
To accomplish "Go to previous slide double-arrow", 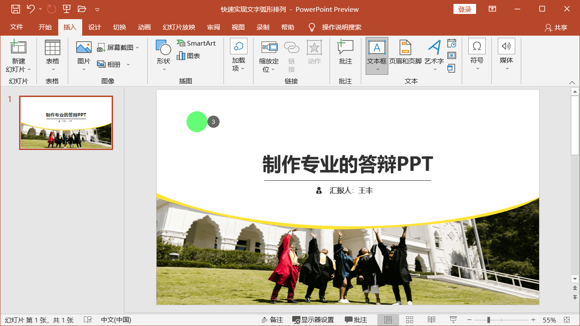I will click(575, 288).
